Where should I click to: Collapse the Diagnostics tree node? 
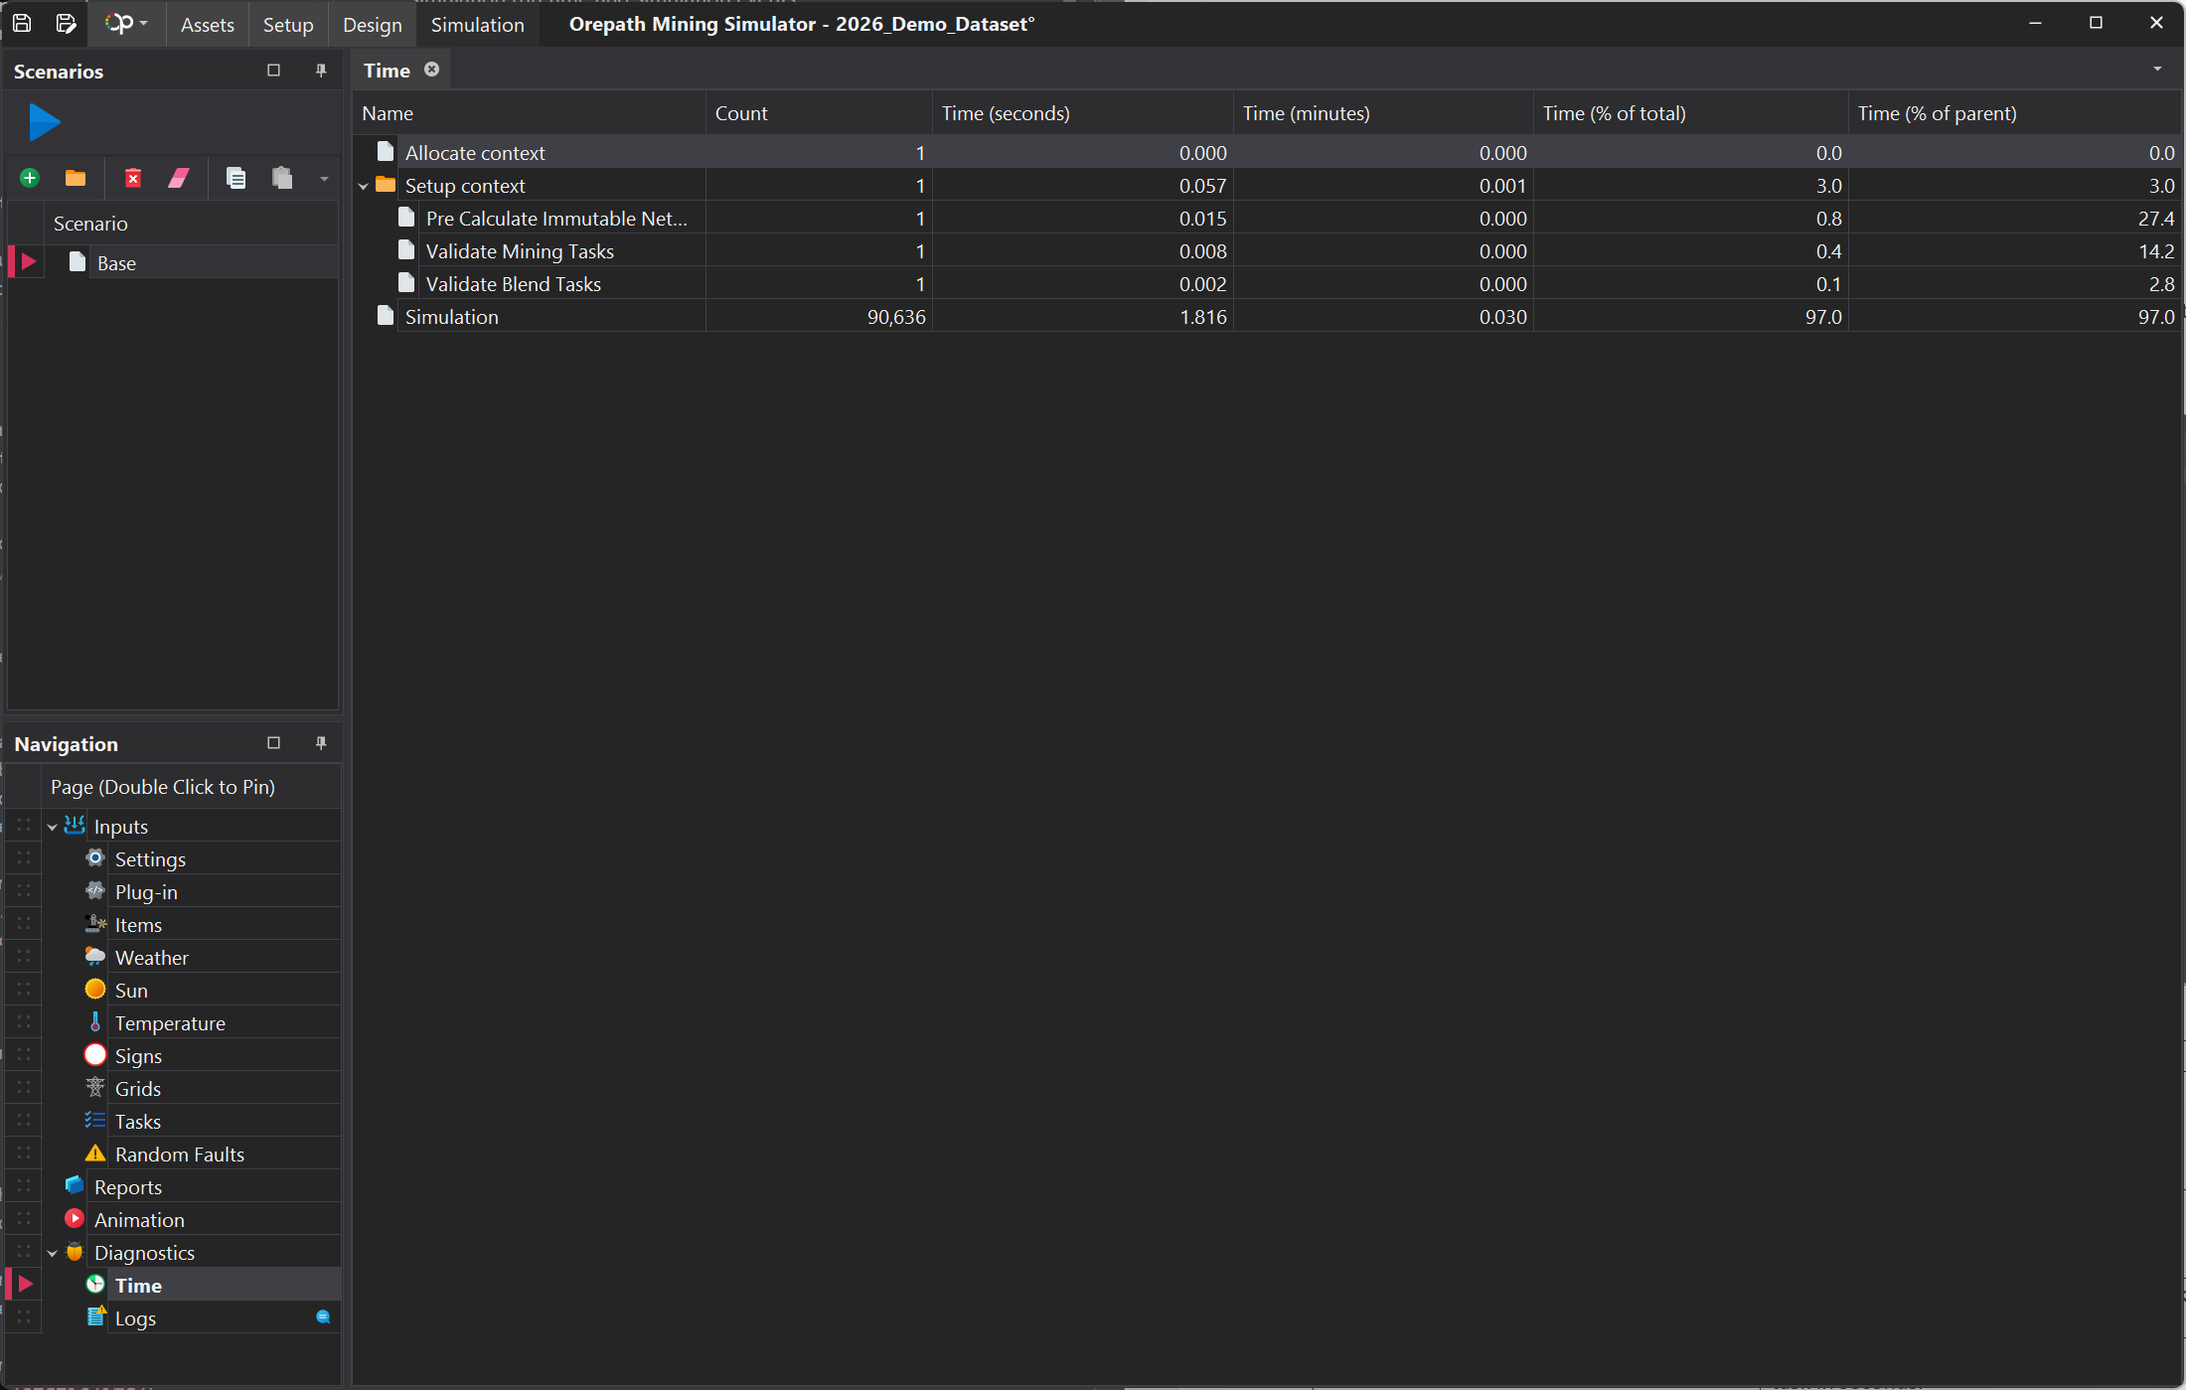[x=53, y=1253]
